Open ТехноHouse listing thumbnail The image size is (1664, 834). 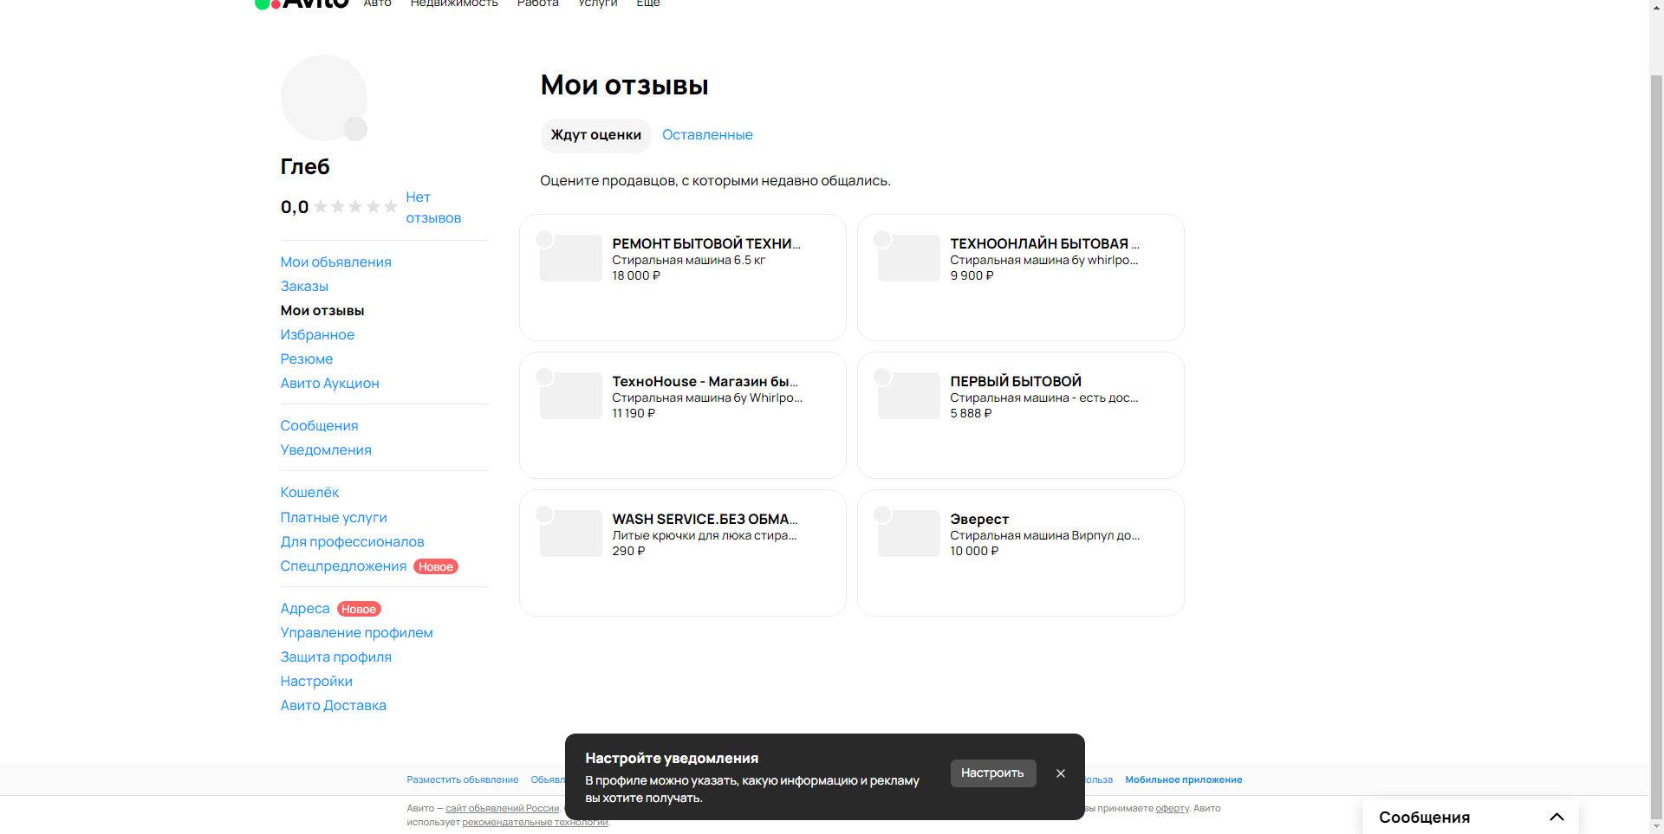click(x=570, y=396)
